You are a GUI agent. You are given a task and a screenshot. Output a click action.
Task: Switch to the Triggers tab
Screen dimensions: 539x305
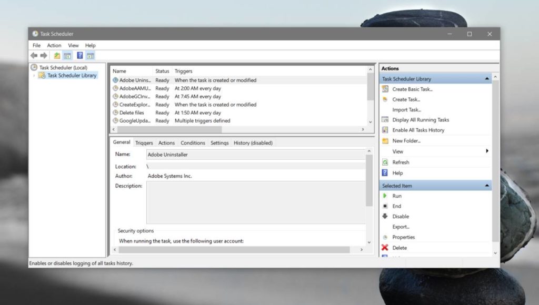144,143
